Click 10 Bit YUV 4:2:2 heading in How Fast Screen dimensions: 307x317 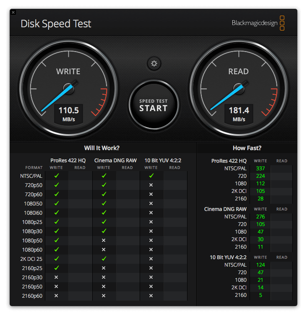[x=228, y=257]
